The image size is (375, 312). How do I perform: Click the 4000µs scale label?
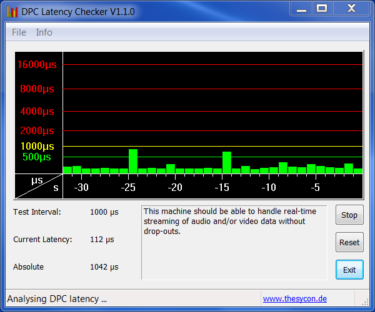point(37,111)
